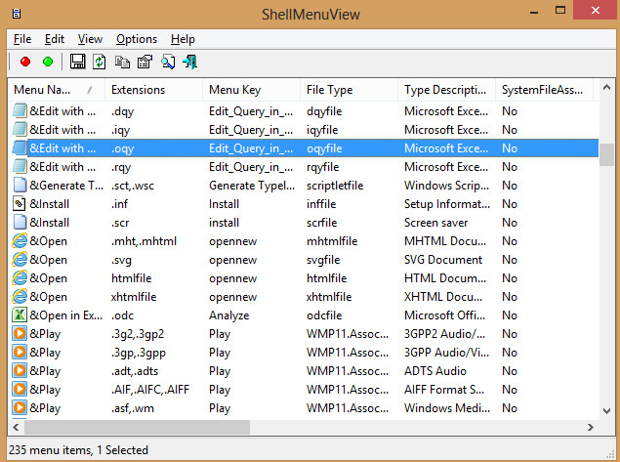Click the Copy selected items icon
This screenshot has height=462, width=620.
pyautogui.click(x=122, y=62)
